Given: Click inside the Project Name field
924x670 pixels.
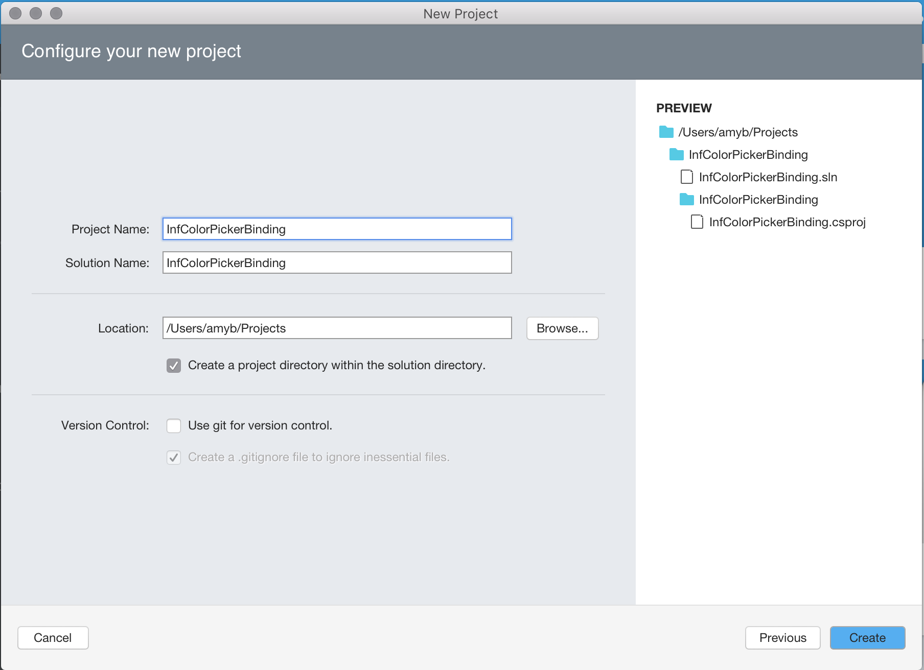Looking at the screenshot, I should point(336,229).
